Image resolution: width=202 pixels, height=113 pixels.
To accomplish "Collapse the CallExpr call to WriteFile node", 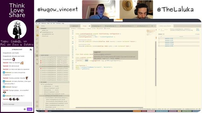I will (44, 96).
